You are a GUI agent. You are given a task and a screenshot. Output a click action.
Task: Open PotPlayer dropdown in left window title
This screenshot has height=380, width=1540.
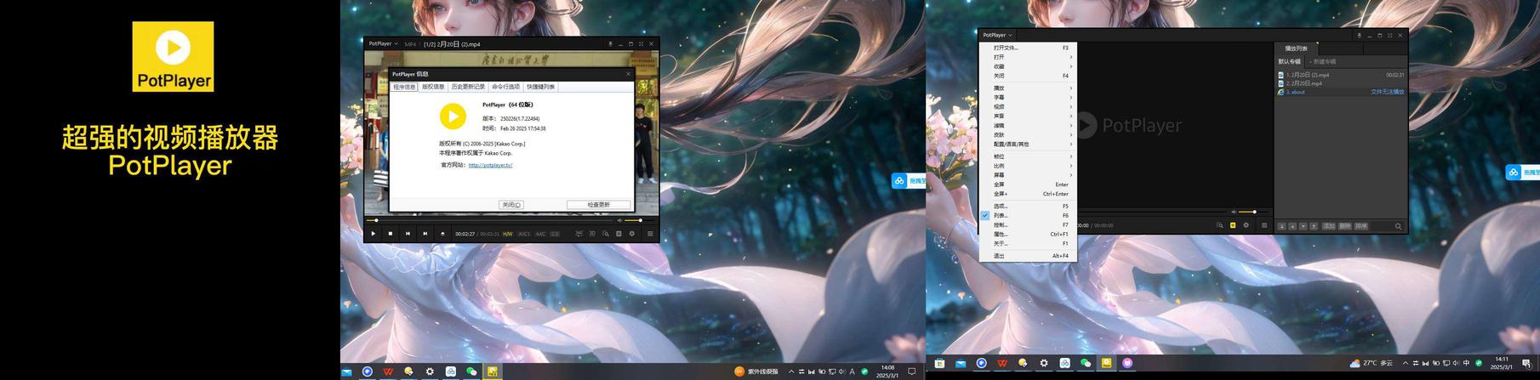click(x=383, y=43)
